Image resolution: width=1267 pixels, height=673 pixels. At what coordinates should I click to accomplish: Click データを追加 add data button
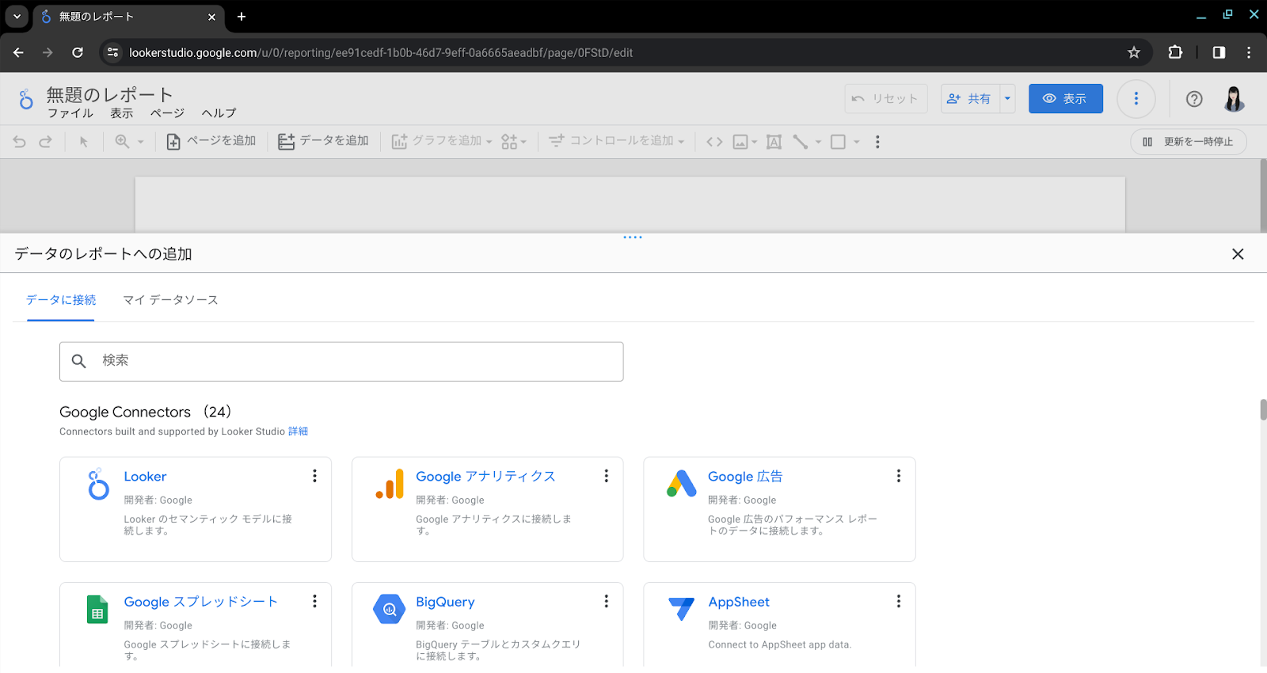[x=323, y=141]
